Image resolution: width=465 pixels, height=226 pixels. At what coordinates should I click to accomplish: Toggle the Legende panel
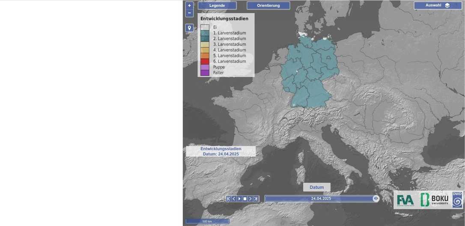pyautogui.click(x=217, y=6)
